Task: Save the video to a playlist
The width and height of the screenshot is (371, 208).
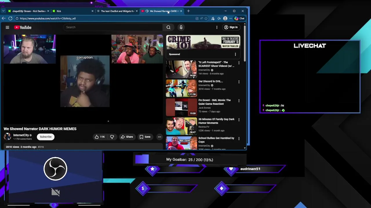Action: [x=145, y=137]
